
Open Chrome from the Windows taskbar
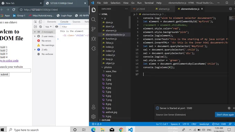121,130
